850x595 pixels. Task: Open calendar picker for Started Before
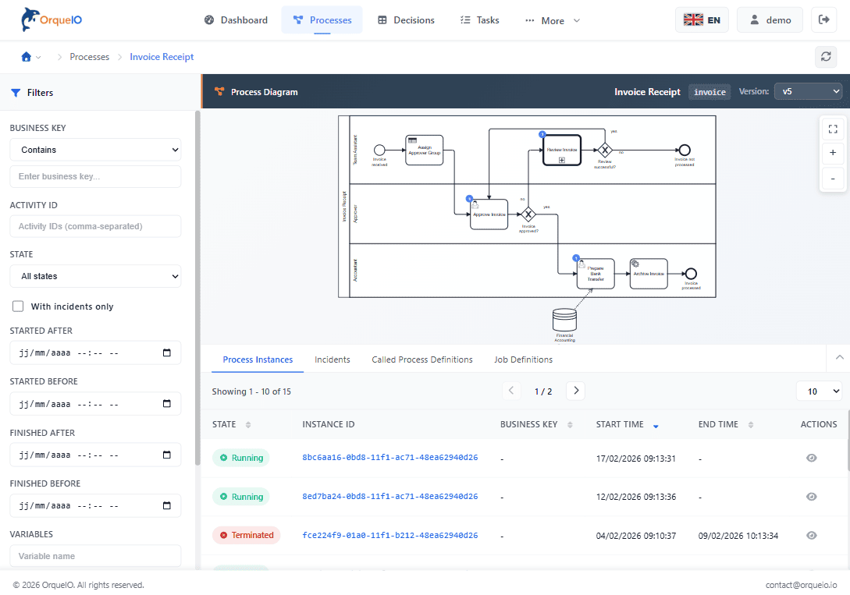(x=167, y=404)
